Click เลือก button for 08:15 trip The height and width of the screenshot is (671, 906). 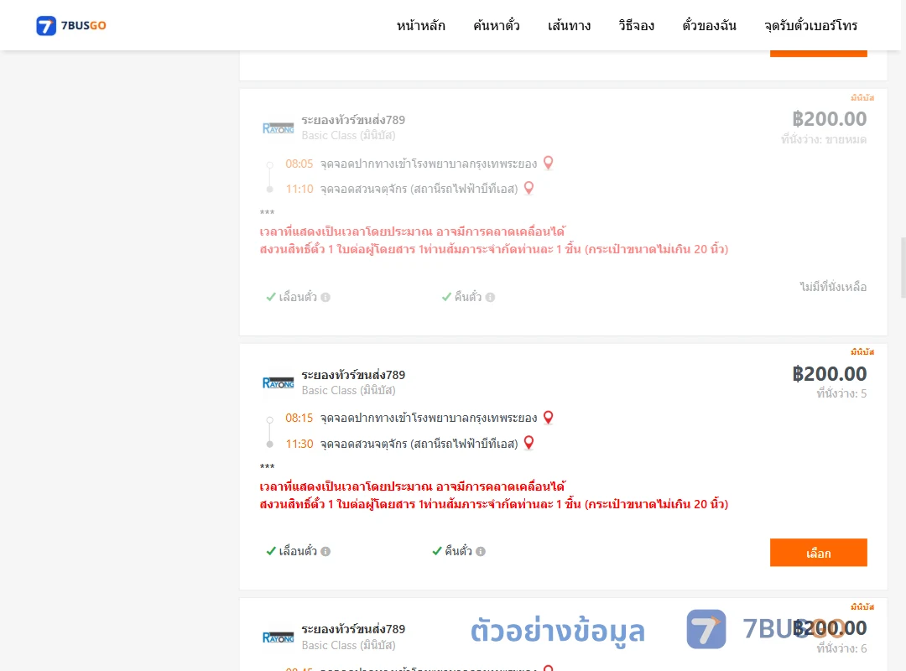[818, 553]
